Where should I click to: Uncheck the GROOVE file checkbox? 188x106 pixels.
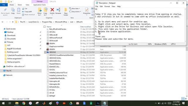(45, 52)
